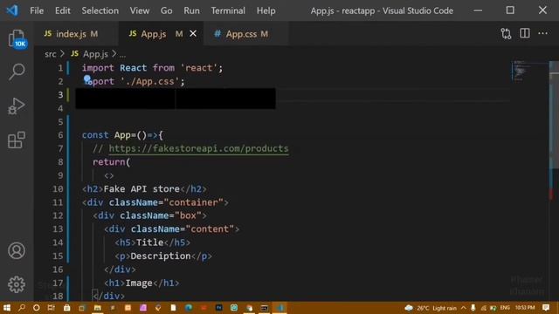Click the breadcrumb ellipsis after App.js
The width and height of the screenshot is (559, 314).
122,54
